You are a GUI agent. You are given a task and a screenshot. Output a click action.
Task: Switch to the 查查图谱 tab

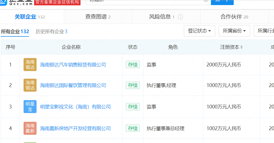[98, 17]
